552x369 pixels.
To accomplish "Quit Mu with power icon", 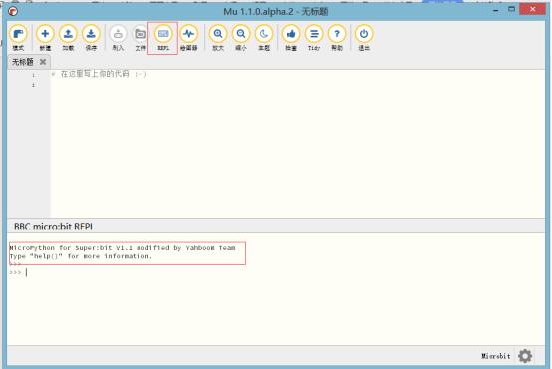I will pos(364,34).
